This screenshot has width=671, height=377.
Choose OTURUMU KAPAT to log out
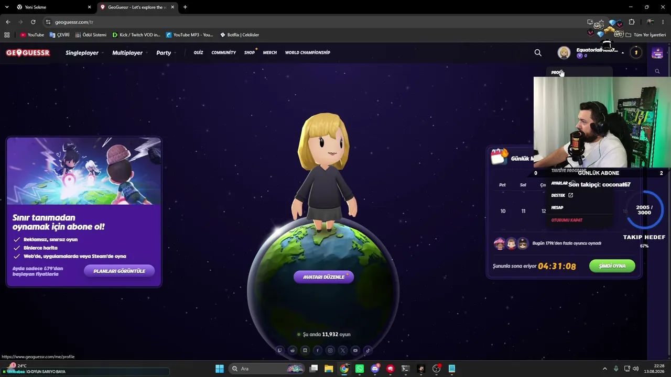567,220
